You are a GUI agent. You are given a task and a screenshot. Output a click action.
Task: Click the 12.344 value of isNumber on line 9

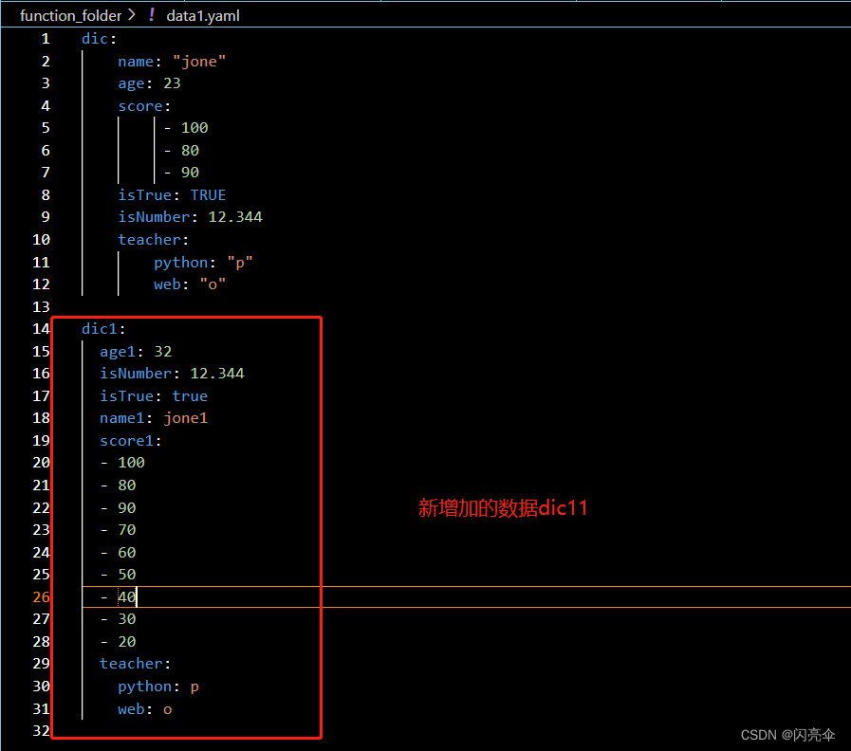pyautogui.click(x=234, y=216)
